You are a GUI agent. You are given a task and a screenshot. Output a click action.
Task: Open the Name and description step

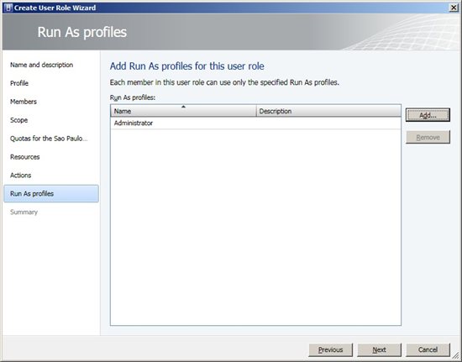click(x=41, y=65)
